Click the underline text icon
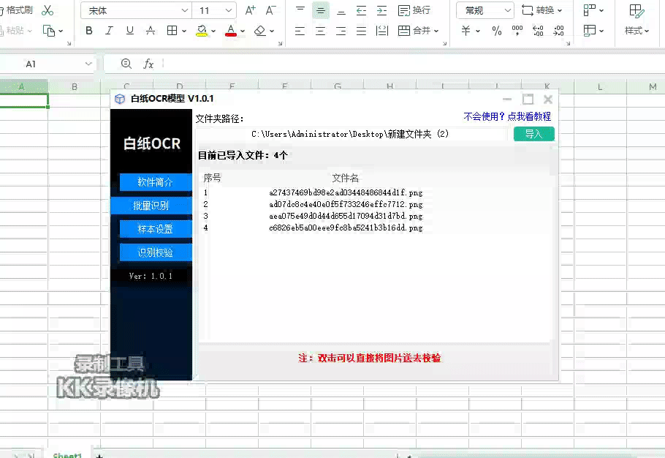 pos(130,31)
